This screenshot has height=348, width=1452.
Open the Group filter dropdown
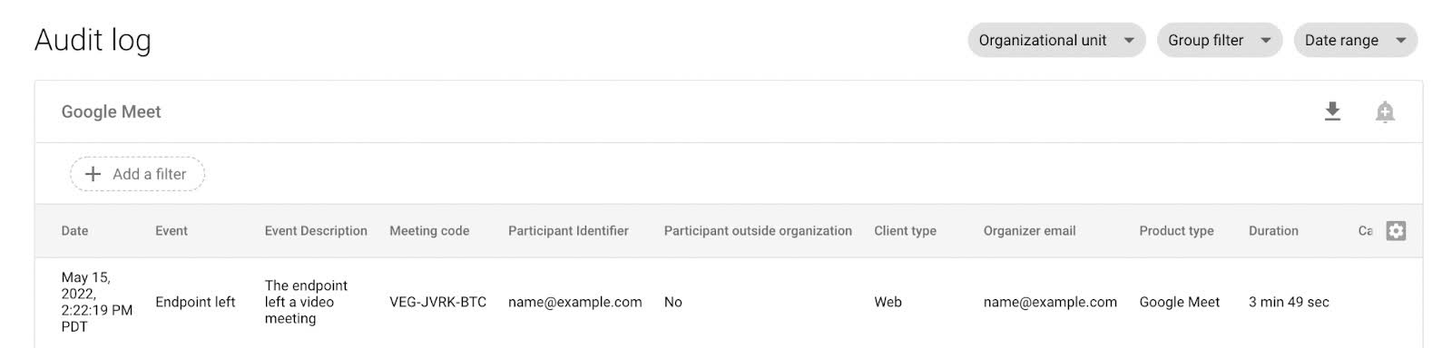point(1220,40)
